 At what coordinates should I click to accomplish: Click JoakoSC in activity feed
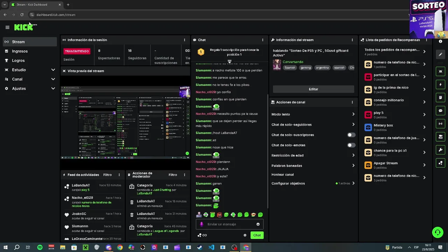point(79,214)
